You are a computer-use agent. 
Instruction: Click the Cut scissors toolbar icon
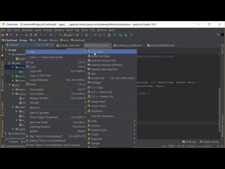coord(27,35)
